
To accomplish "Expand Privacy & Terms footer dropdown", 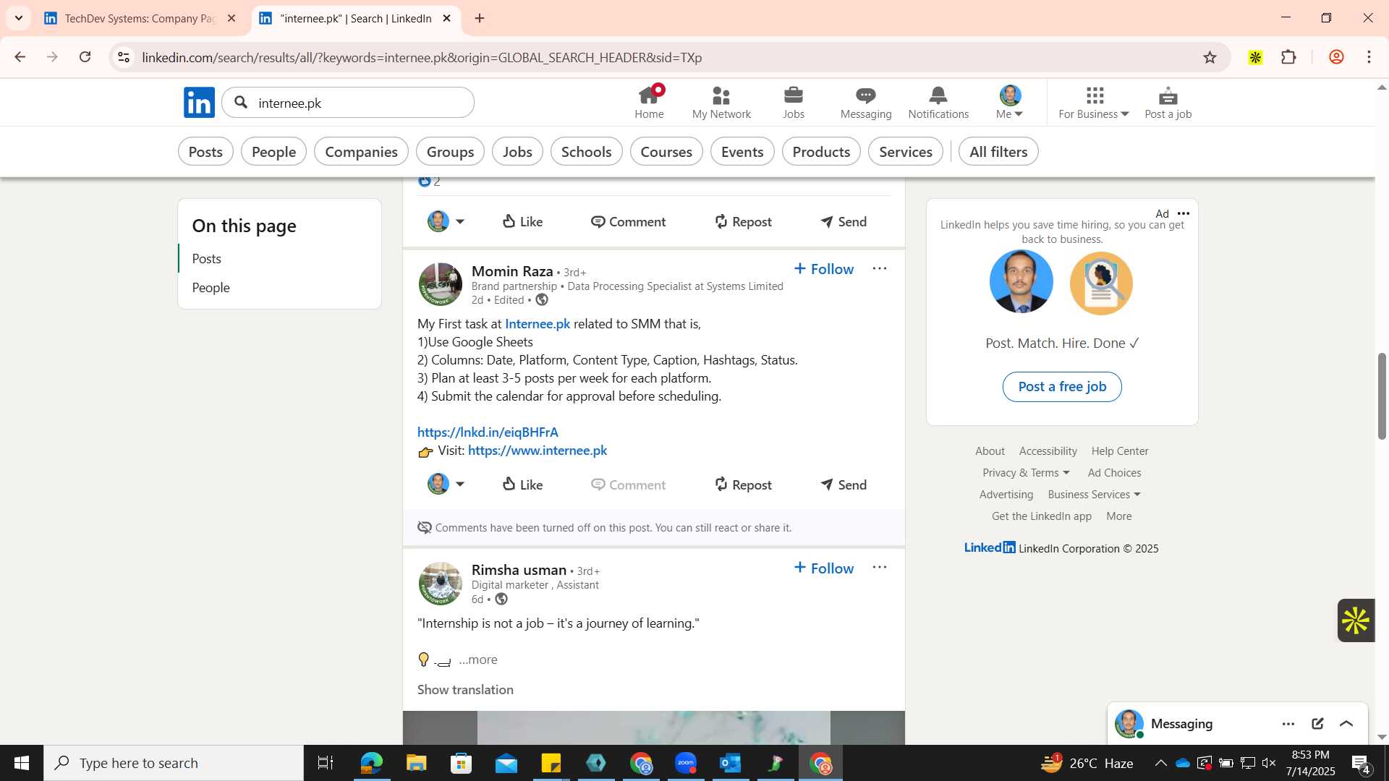I will coord(1026,473).
